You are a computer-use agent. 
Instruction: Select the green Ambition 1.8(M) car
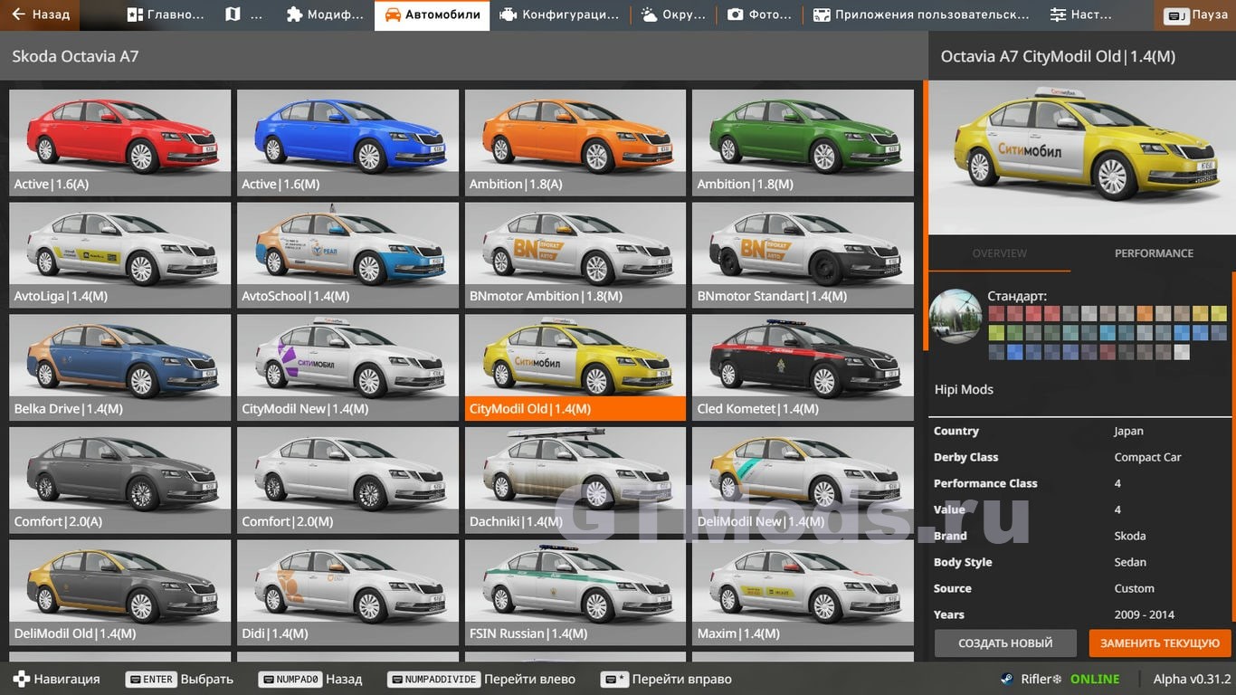point(803,142)
